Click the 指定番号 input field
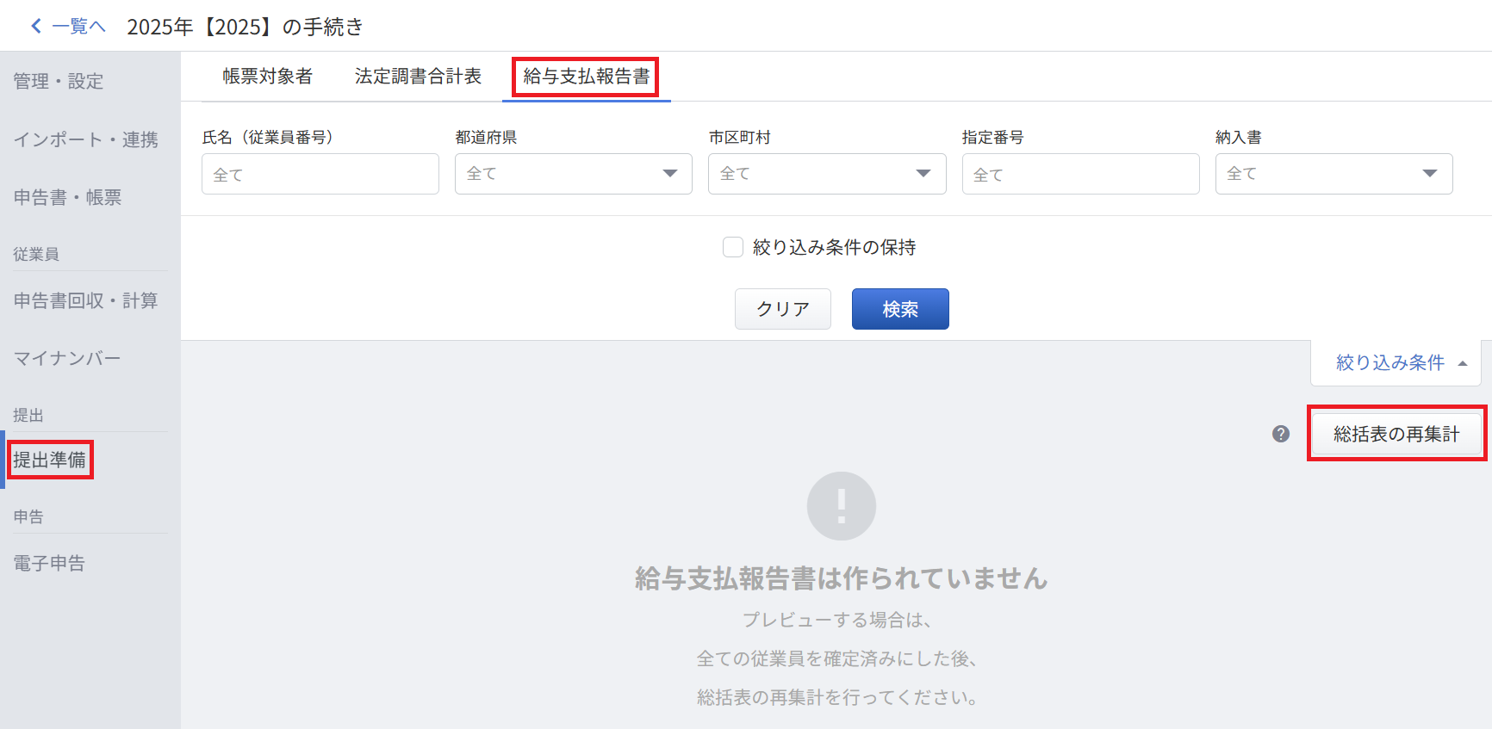The height and width of the screenshot is (729, 1492). [1079, 175]
